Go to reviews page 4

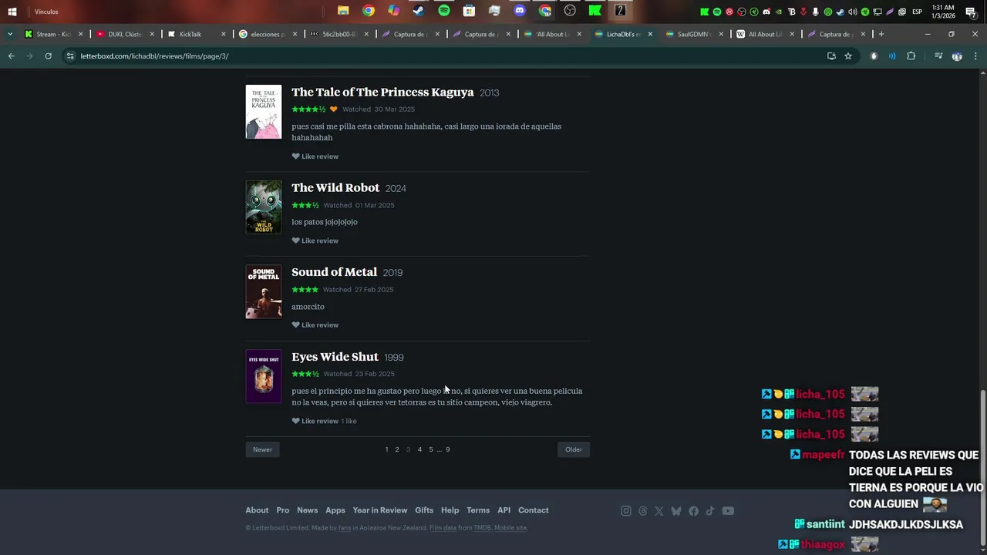419,449
